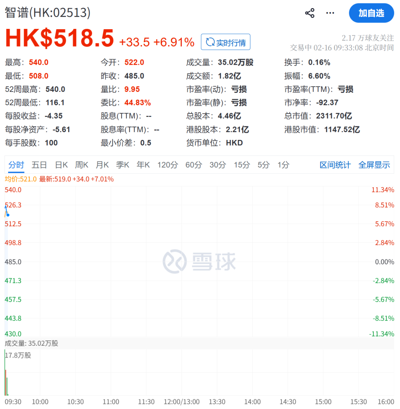This screenshot has height=409, width=400.
Task: Click the share icon
Action: coord(310,13)
